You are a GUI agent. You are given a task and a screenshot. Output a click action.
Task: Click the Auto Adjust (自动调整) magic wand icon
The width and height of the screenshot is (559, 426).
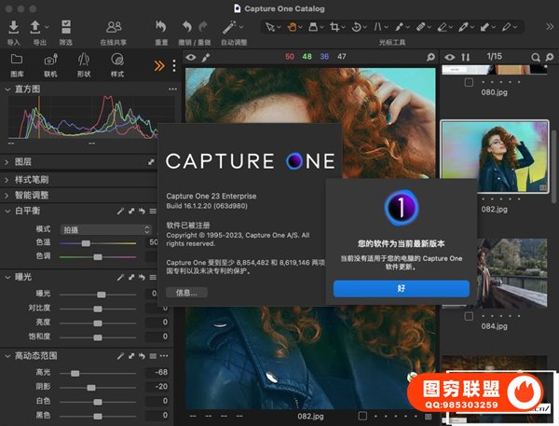pyautogui.click(x=228, y=27)
